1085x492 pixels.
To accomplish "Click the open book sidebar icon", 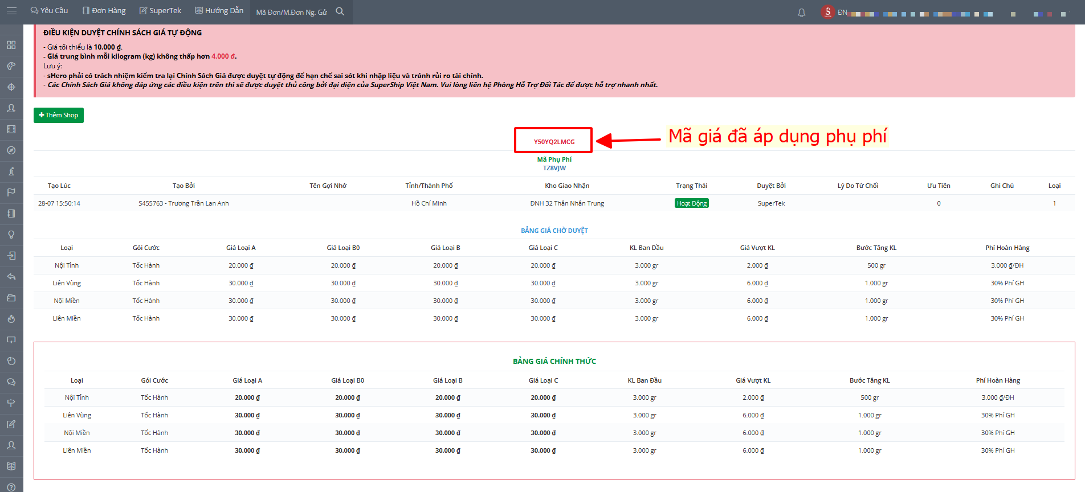I will click(11, 466).
